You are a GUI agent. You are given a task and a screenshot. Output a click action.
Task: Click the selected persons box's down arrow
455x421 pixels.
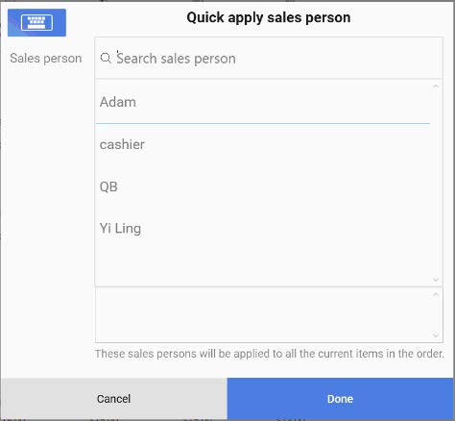point(436,335)
